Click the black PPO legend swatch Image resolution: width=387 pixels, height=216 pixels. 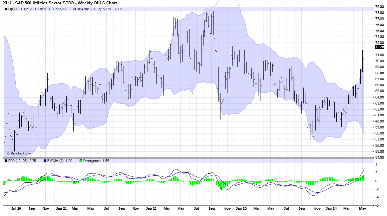click(6, 161)
